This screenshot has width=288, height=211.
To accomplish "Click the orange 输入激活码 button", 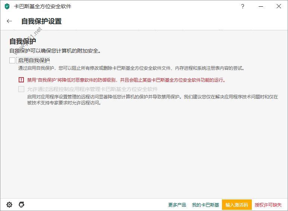I will point(237,205).
